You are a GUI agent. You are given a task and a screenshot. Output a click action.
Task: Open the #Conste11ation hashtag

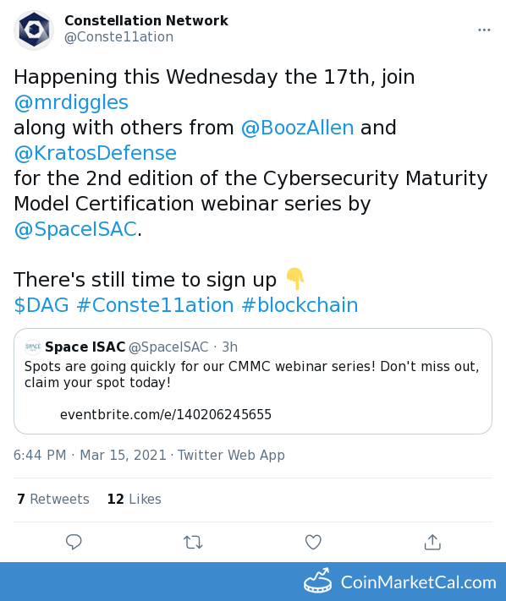[x=156, y=305]
